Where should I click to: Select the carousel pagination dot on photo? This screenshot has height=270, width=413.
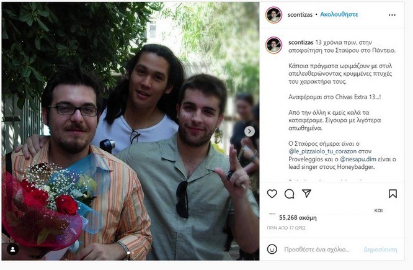(x=128, y=253)
